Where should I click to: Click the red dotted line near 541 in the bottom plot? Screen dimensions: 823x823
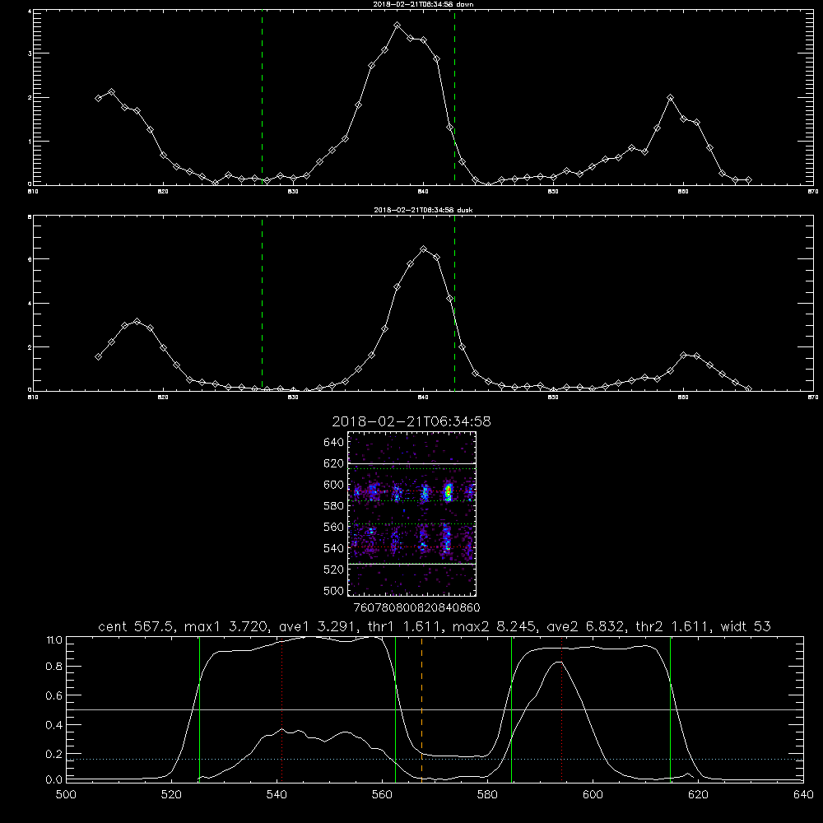tap(281, 709)
